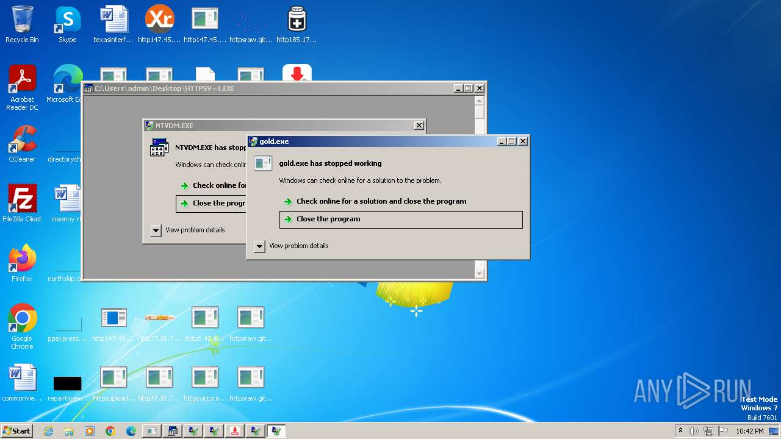Close the gold.exe error dialog
Image resolution: width=781 pixels, height=439 pixels.
click(x=523, y=141)
